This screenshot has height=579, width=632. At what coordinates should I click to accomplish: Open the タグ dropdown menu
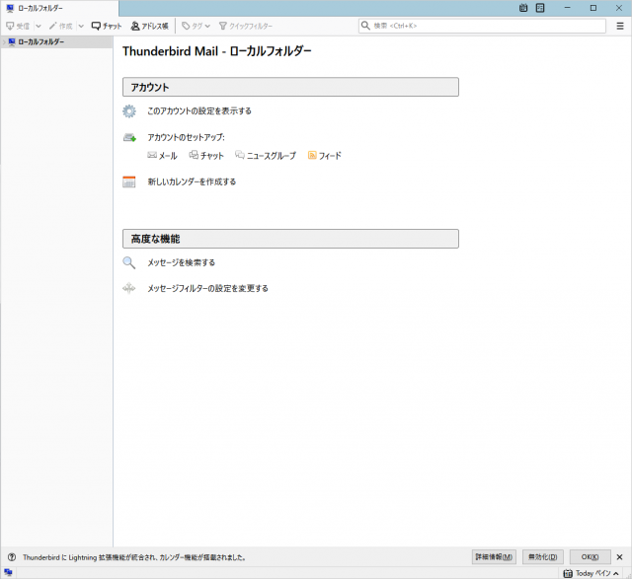coord(195,26)
